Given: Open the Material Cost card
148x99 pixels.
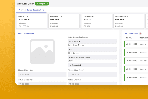Looking at the screenshot, I should click(x=31, y=21).
